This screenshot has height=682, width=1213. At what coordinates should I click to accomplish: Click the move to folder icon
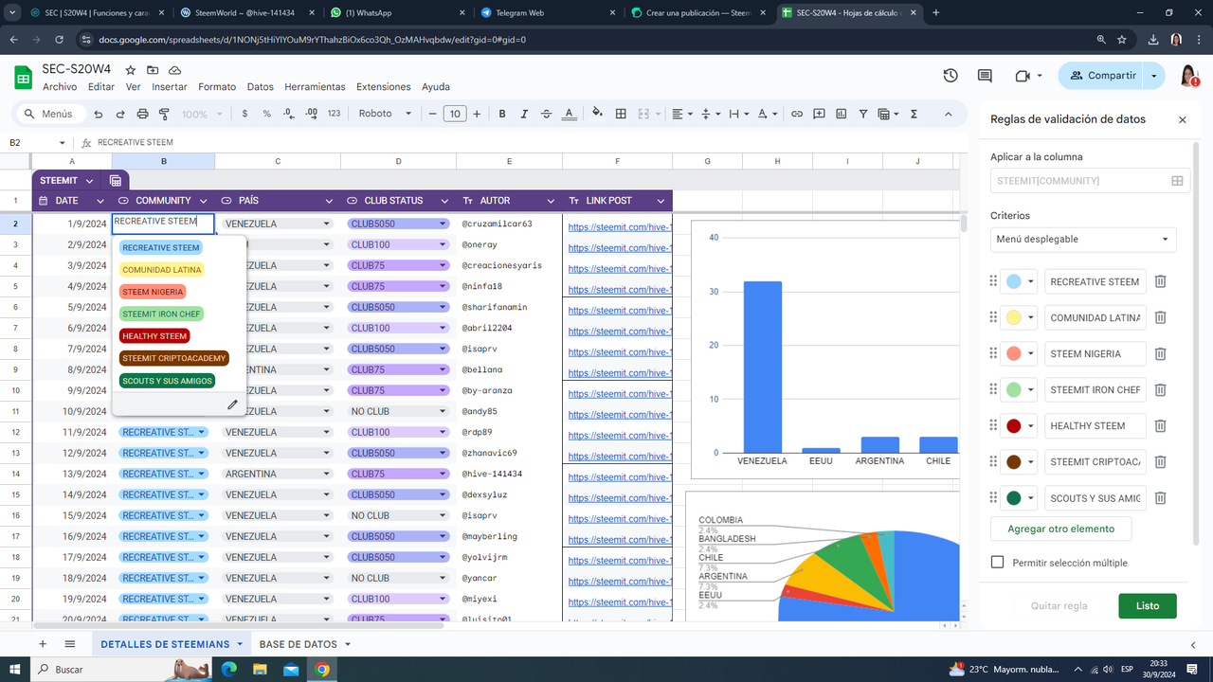(x=153, y=70)
